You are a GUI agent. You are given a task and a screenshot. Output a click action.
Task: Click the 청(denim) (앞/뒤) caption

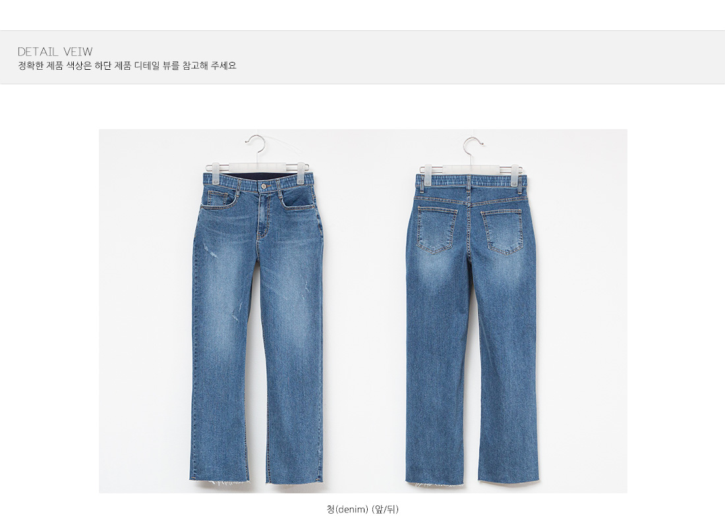(x=362, y=509)
